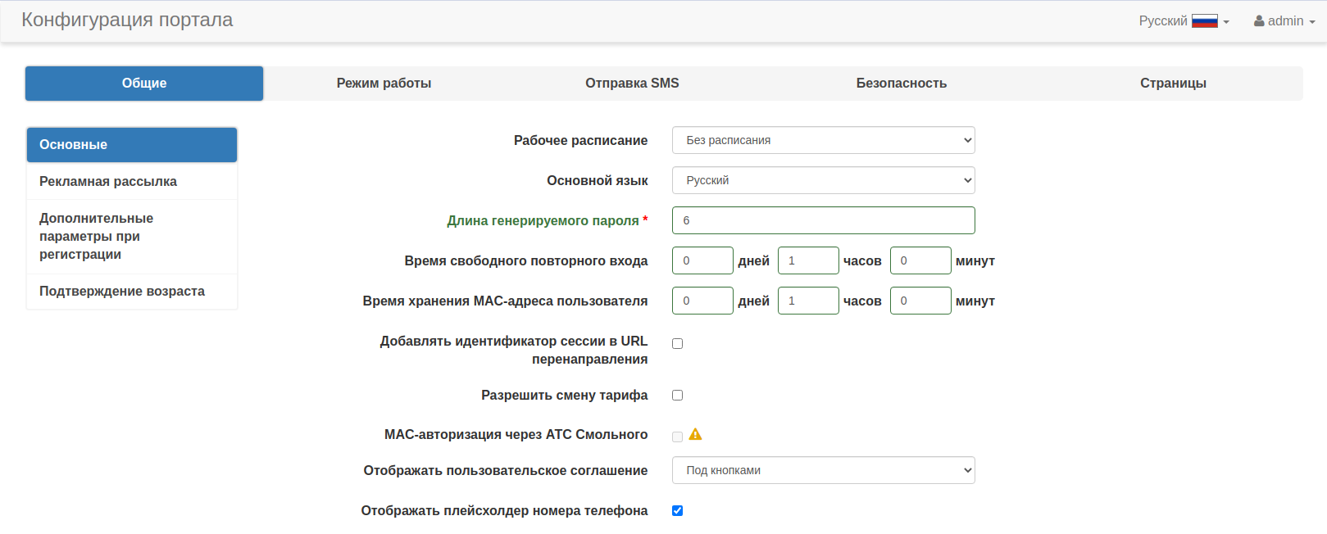The image size is (1327, 534).
Task: Go to the 'Безопасность' tab
Action: click(x=901, y=84)
